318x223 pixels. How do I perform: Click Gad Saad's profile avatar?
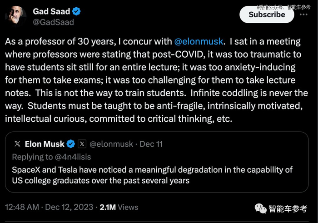[15, 16]
